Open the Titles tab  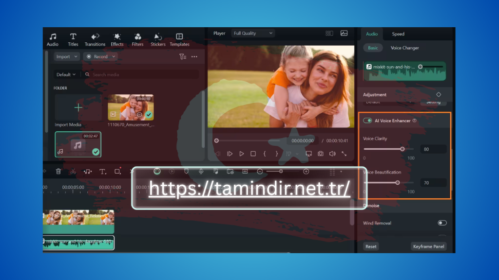(73, 40)
